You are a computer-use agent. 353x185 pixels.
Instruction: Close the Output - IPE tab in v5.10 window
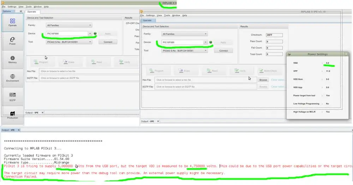point(158,121)
